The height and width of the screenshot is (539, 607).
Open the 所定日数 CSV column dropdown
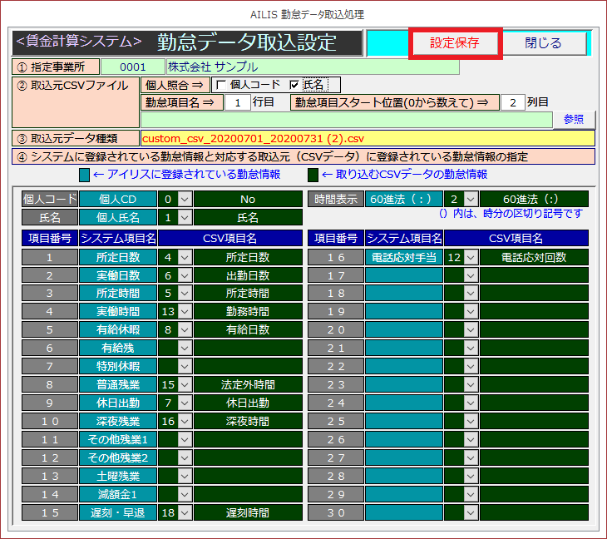(x=185, y=258)
